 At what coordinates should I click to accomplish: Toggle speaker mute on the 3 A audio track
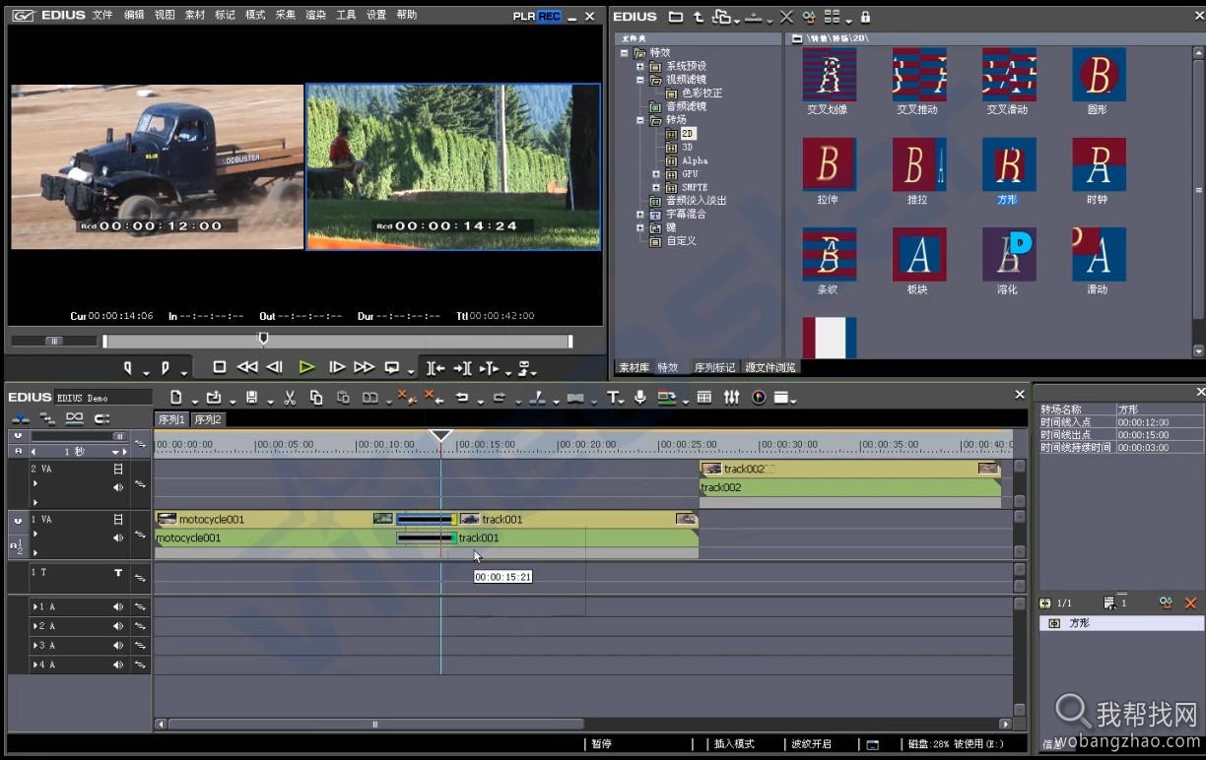(x=118, y=646)
